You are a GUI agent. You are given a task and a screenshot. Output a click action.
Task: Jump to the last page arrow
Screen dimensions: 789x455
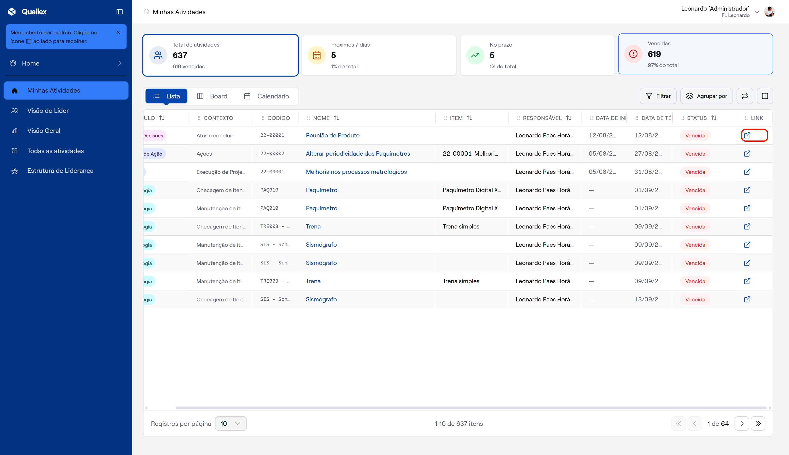(758, 424)
